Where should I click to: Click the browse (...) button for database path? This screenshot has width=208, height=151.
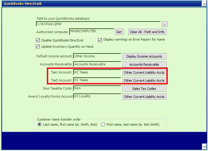click(x=165, y=24)
